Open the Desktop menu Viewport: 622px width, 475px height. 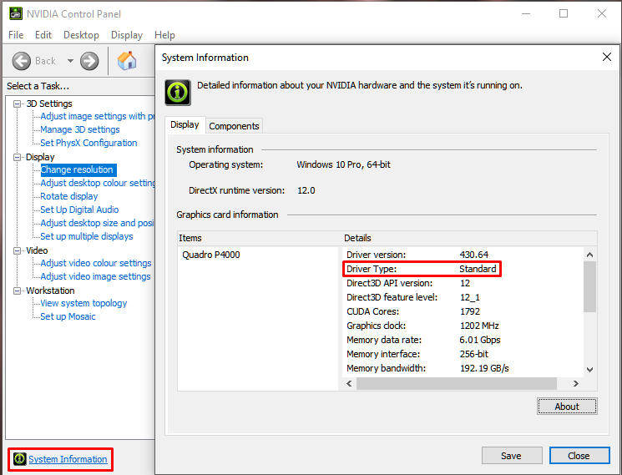pos(81,35)
